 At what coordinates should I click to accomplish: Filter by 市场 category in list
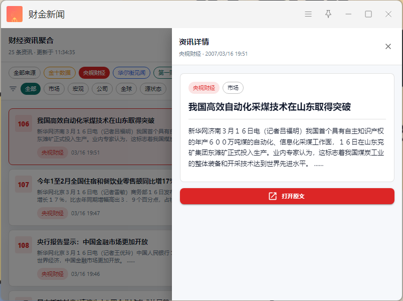54,89
